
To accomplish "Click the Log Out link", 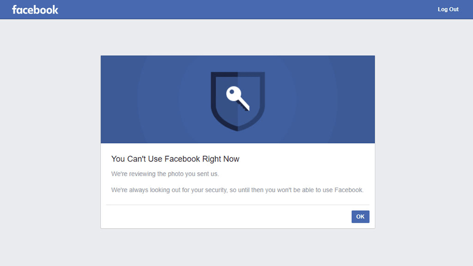I will (447, 9).
